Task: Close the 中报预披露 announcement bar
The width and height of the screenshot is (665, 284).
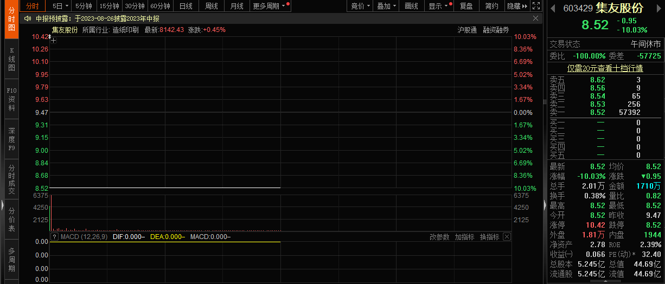Action: coord(536,18)
